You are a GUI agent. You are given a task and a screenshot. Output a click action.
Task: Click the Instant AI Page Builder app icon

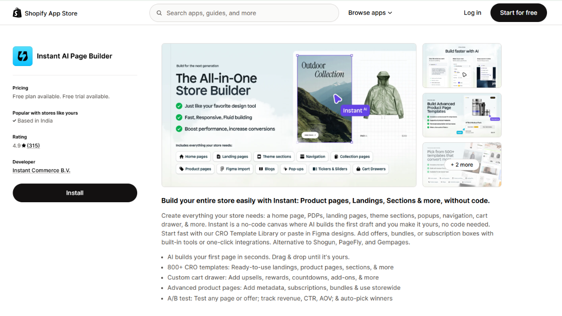tap(22, 56)
